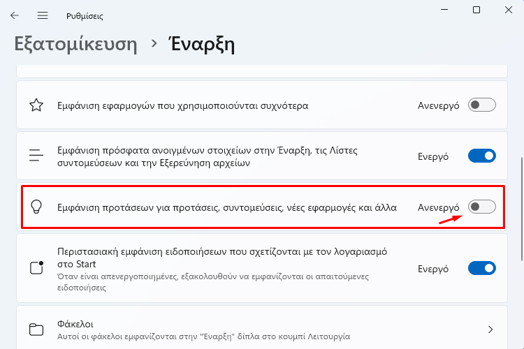
Task: Disable account notifications in Start toggle
Action: coord(481,268)
